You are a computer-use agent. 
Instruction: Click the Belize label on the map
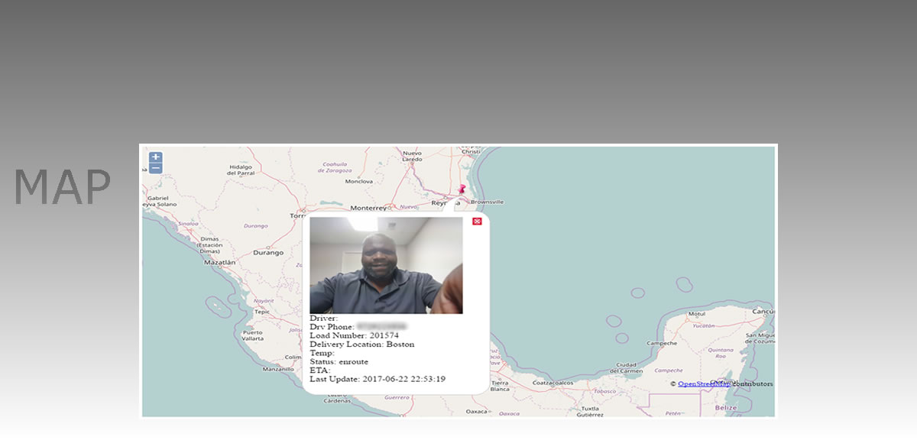click(726, 408)
